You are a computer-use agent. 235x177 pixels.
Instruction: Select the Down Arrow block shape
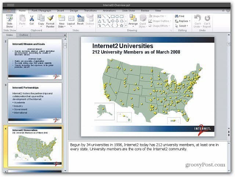pyautogui.click(x=117, y=21)
